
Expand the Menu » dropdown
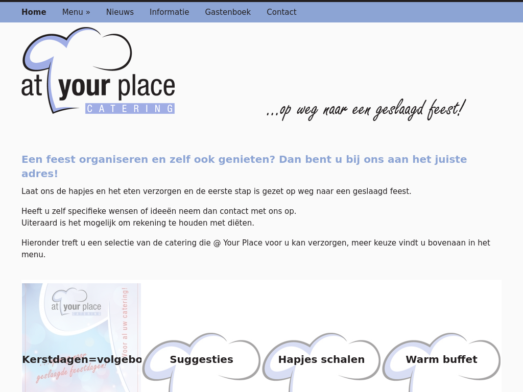tap(76, 12)
